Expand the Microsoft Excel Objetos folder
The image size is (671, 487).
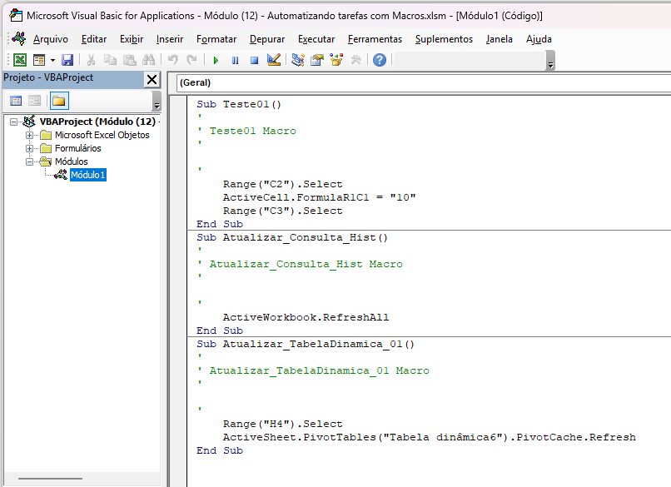(x=30, y=135)
